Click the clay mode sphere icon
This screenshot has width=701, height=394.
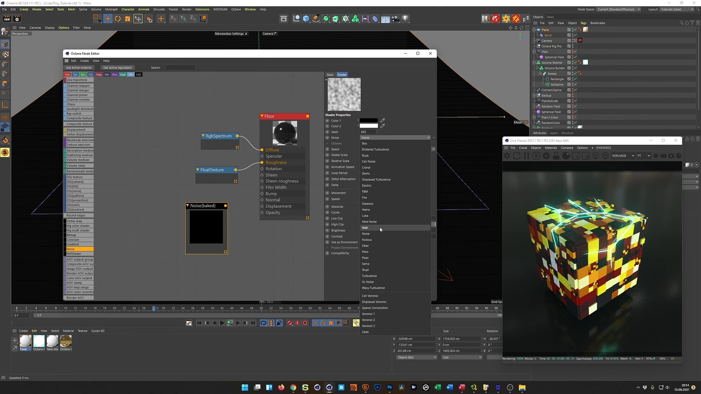point(566,155)
